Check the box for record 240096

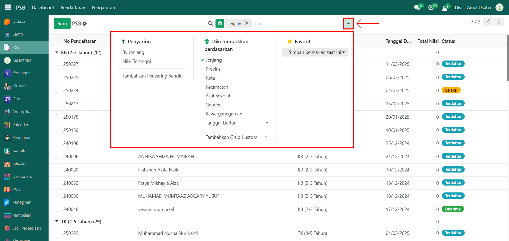(x=56, y=156)
